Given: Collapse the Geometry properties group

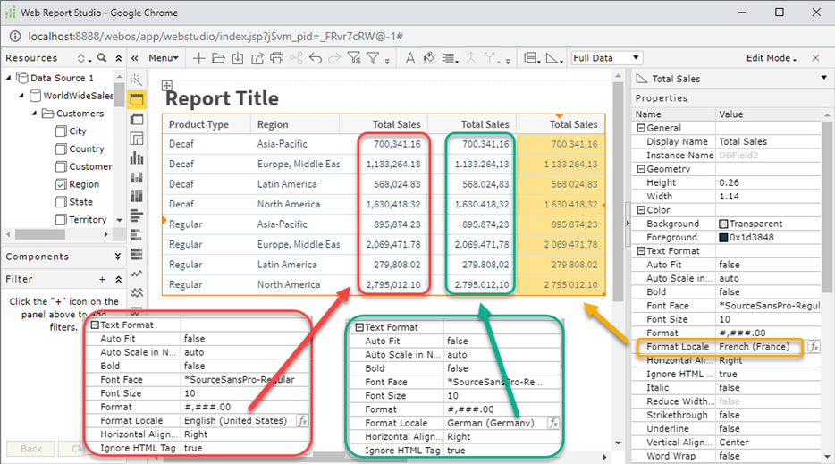Looking at the screenshot, I should click(641, 169).
